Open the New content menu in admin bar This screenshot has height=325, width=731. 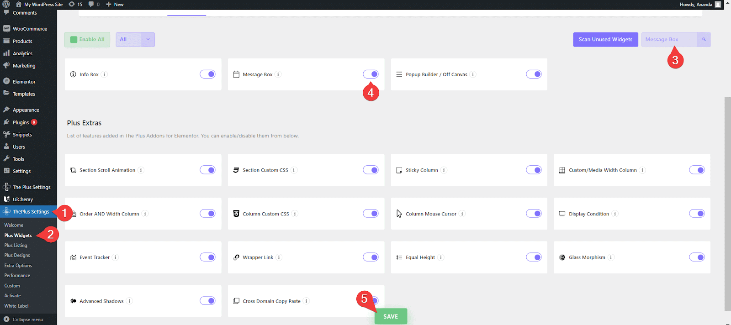coord(115,4)
